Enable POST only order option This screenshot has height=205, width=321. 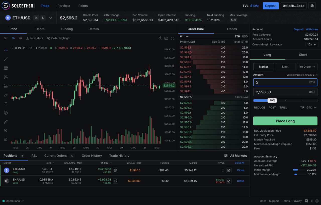pos(272,107)
